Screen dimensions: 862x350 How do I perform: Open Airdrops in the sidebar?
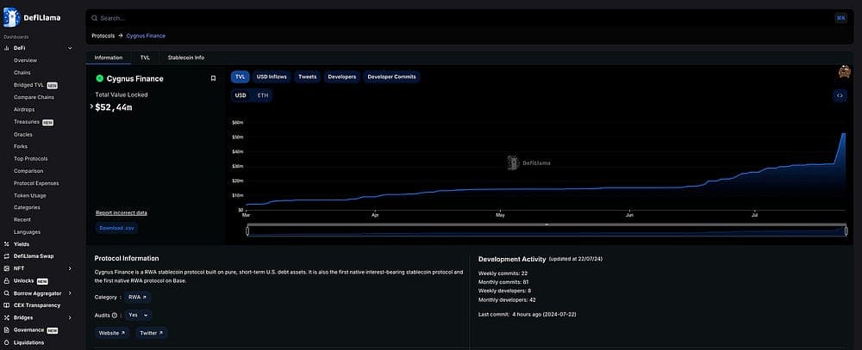[x=24, y=110]
